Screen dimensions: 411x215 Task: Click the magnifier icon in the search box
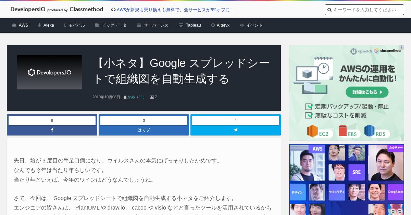(x=329, y=10)
